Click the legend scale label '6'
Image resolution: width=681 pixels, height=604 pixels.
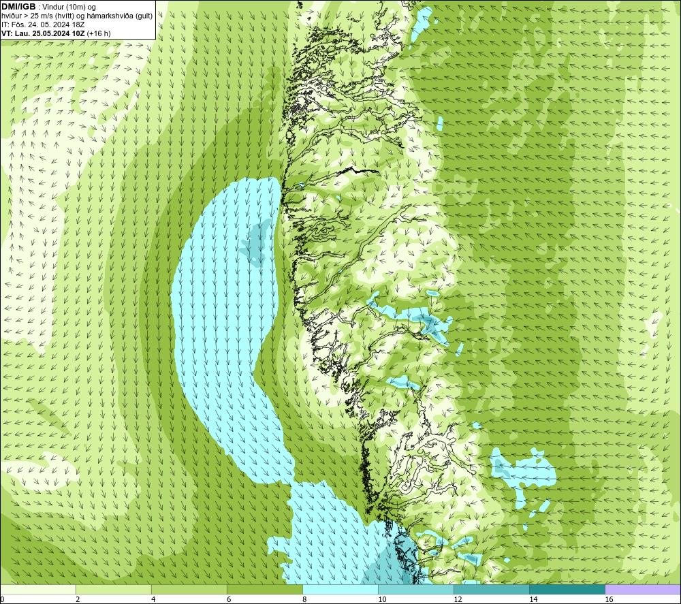coord(229,599)
